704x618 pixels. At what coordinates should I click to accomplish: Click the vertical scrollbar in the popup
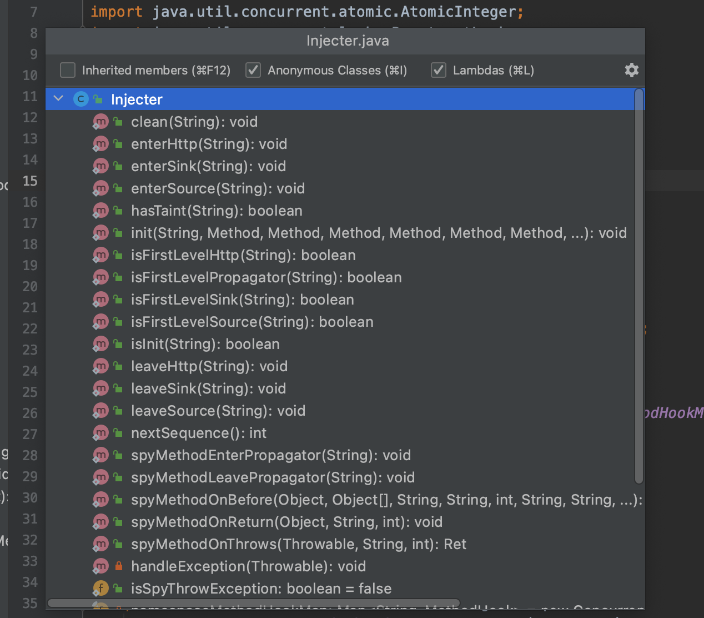639,286
